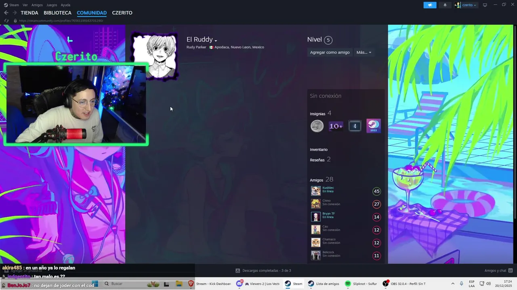517x290 pixels.
Task: Open Chamaco's friend avatar
Action: click(x=316, y=242)
